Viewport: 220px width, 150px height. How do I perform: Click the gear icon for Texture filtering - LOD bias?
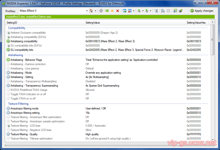tap(8, 126)
